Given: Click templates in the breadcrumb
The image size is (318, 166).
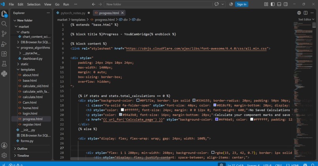Looking at the screenshot, I should point(78,20).
